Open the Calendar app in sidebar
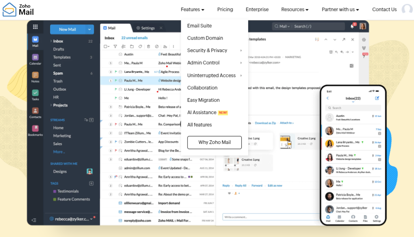 [36, 59]
